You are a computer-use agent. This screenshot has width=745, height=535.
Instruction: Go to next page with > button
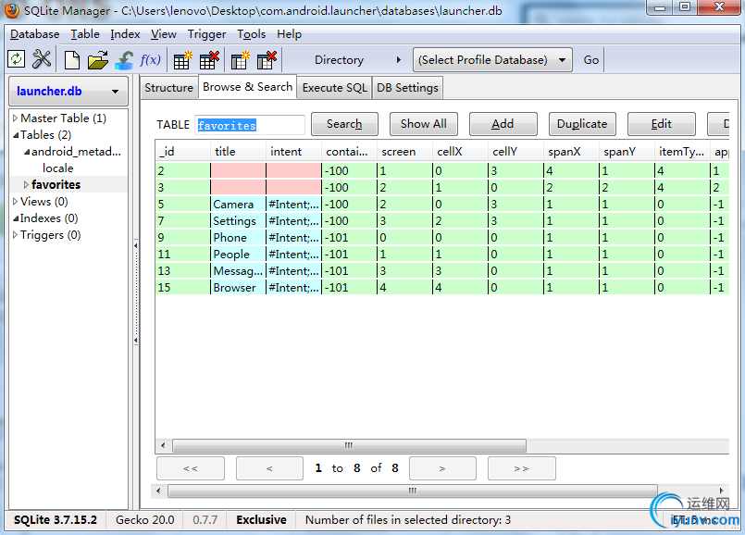[442, 468]
